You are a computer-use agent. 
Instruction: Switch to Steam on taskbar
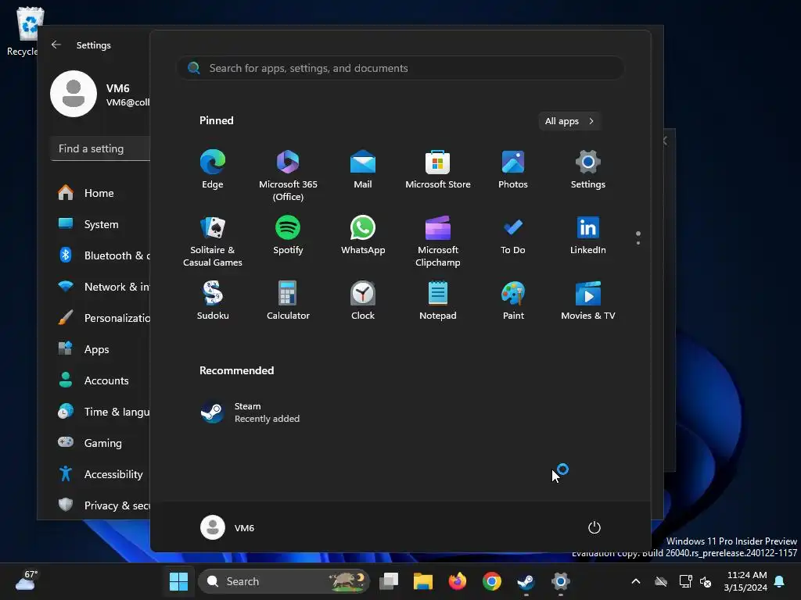[526, 581]
